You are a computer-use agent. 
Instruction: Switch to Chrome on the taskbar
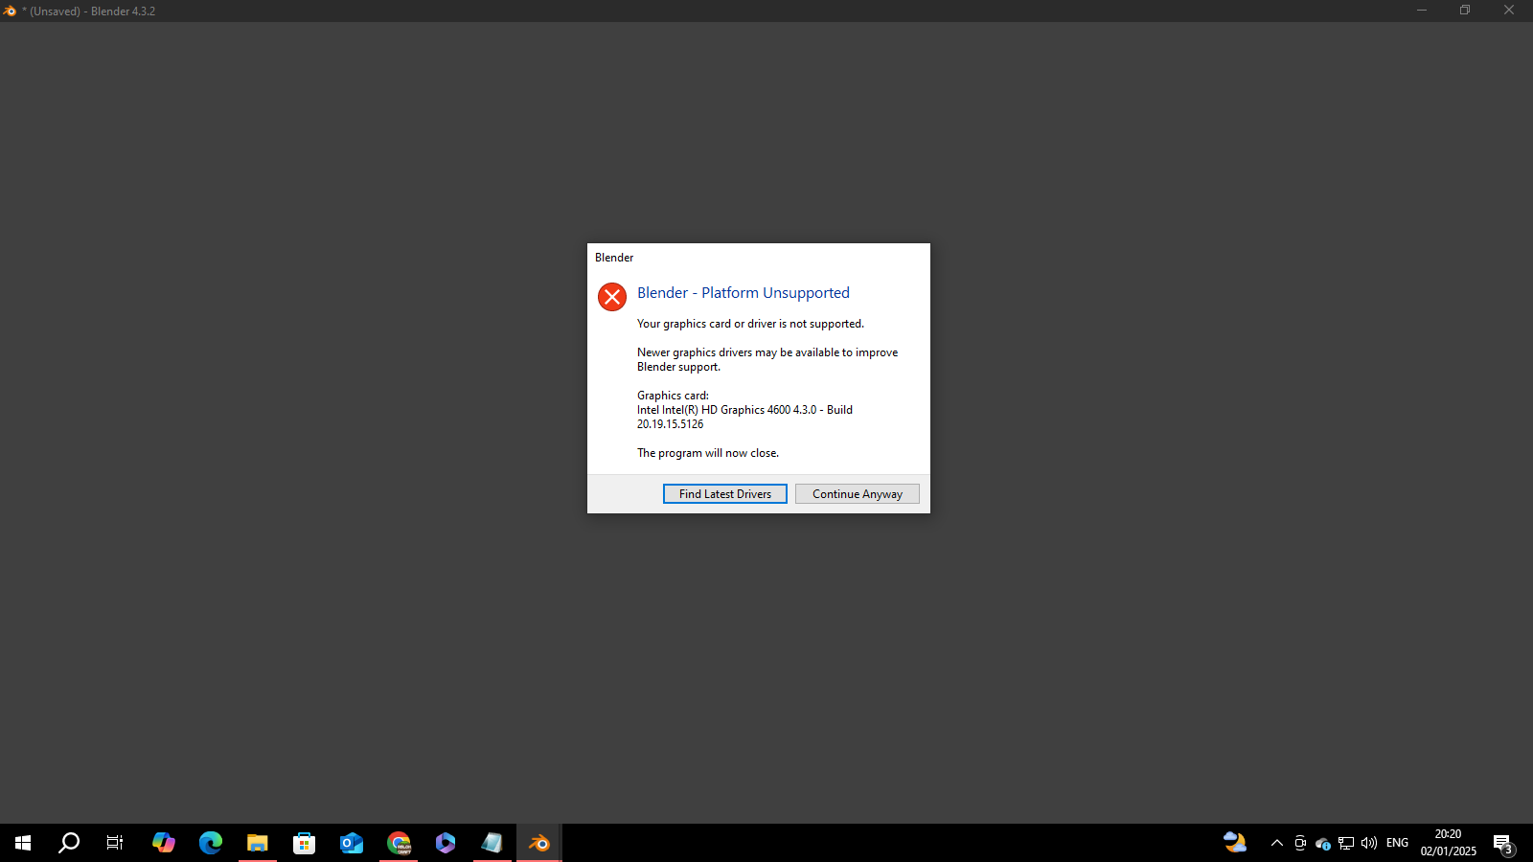[x=399, y=843]
